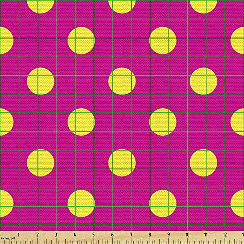Select the partial yellow dot at bottom-left edge
This screenshot has width=244, height=244.
coord(7,203)
